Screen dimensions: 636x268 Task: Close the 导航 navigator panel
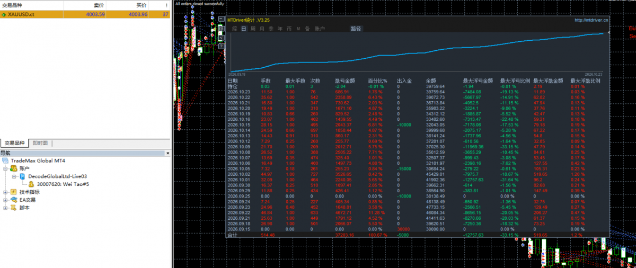click(168, 153)
